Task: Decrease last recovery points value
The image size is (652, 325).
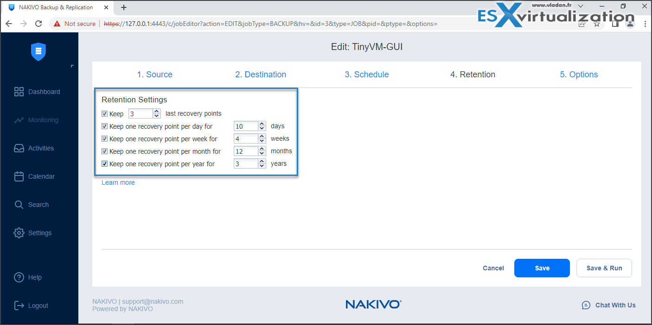Action: click(x=157, y=116)
